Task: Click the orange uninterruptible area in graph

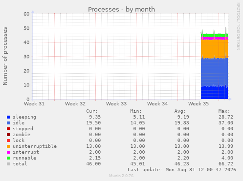Action: click(x=214, y=49)
